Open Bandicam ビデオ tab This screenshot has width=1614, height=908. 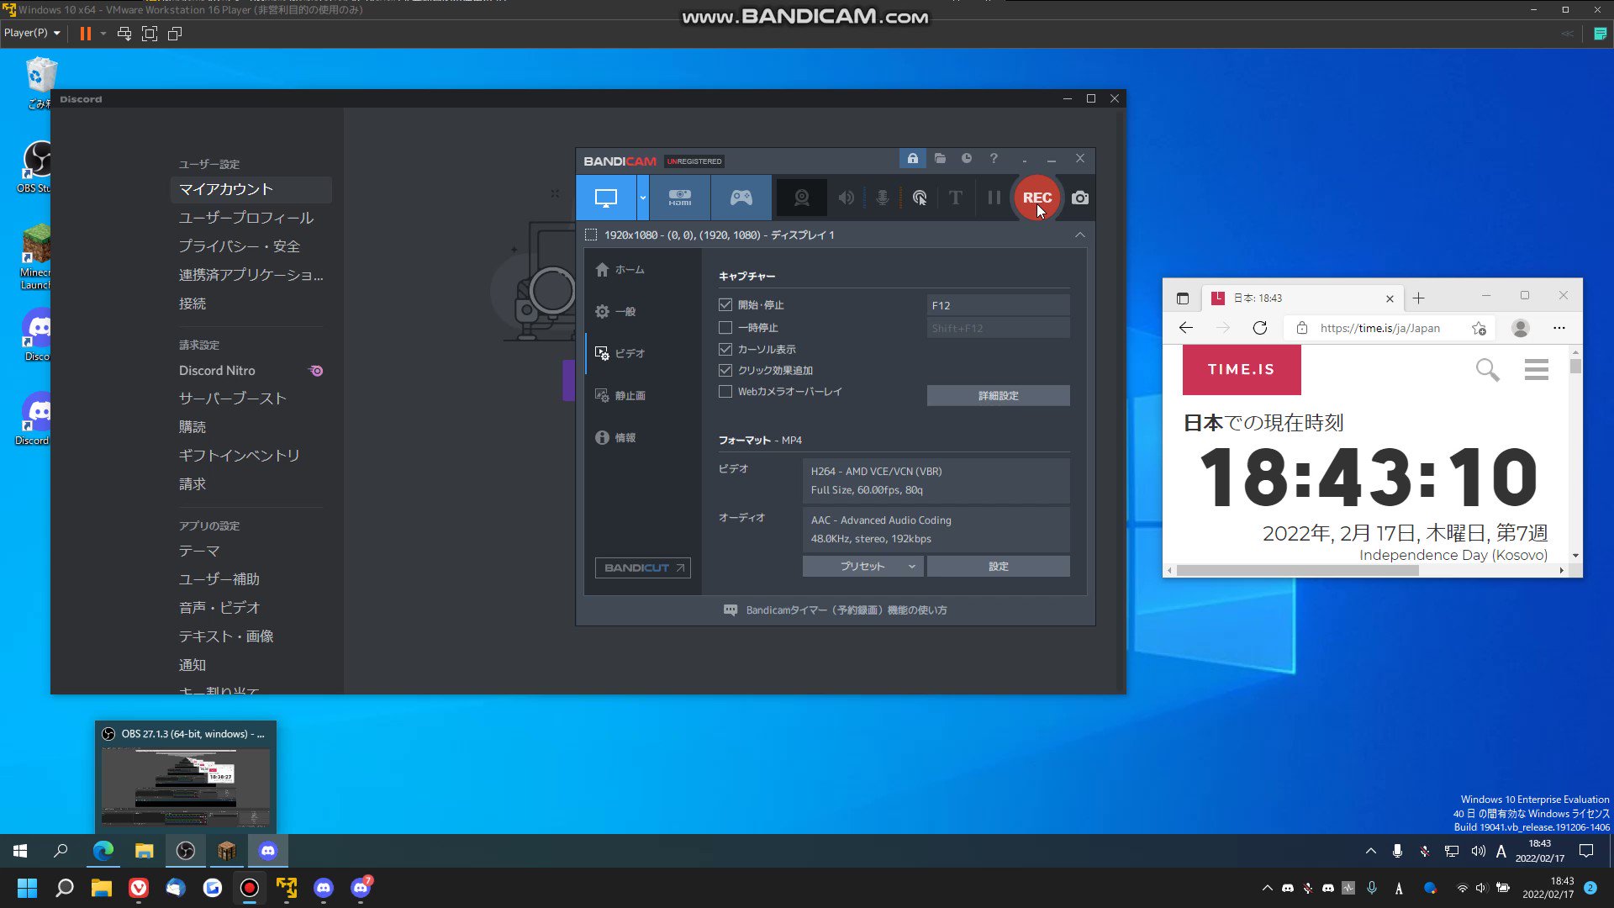click(x=620, y=354)
